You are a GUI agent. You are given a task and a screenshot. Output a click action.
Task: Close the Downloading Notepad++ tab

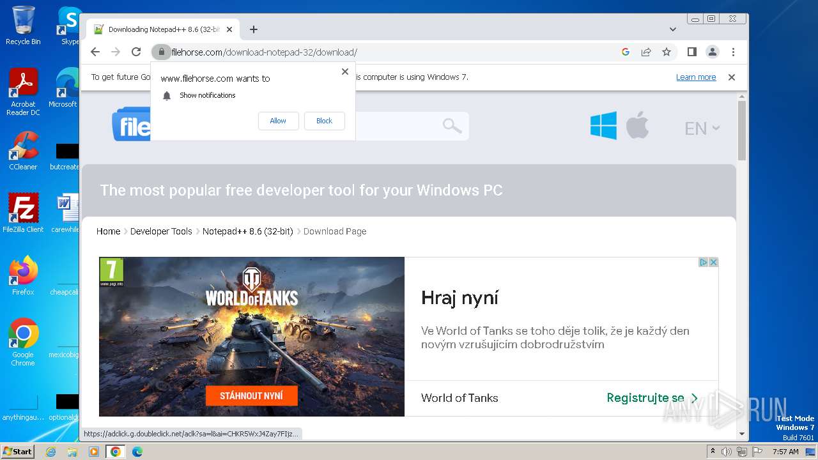pos(229,29)
